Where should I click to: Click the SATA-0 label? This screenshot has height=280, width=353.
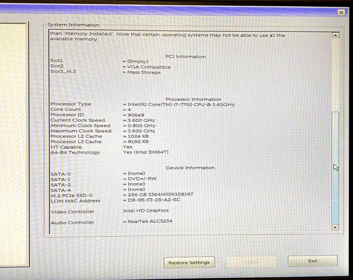61,174
